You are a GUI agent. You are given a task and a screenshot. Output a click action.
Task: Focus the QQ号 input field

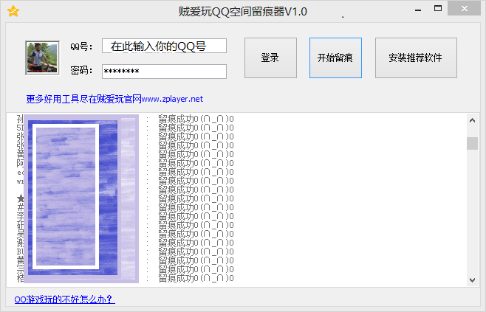(x=164, y=46)
